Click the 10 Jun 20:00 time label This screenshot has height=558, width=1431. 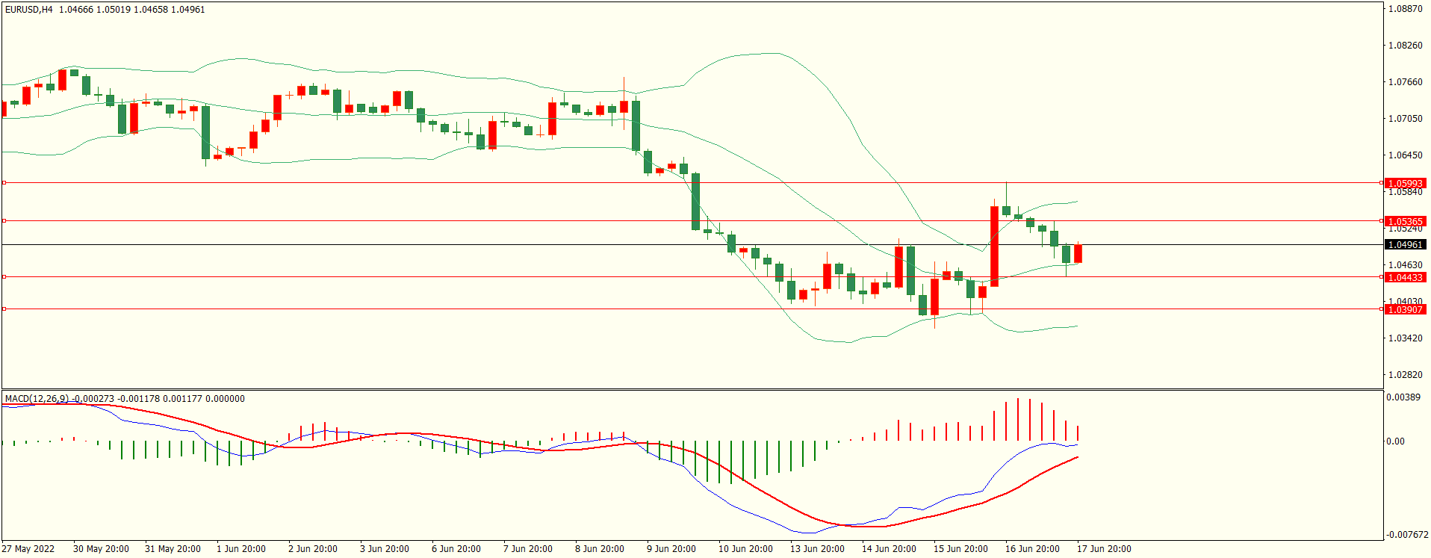745,549
